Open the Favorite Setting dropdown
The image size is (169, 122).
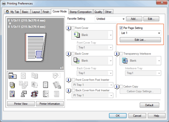click(110, 19)
